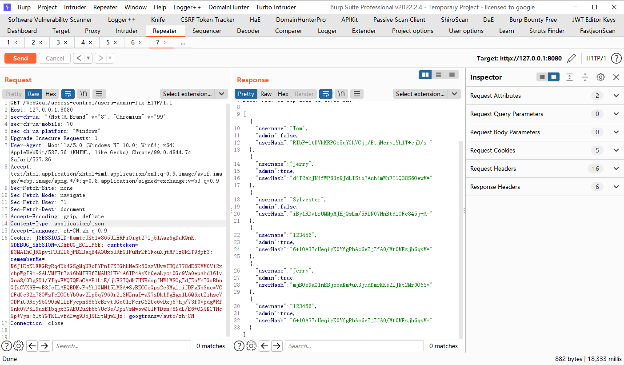Open Request search settings gear

point(19,346)
